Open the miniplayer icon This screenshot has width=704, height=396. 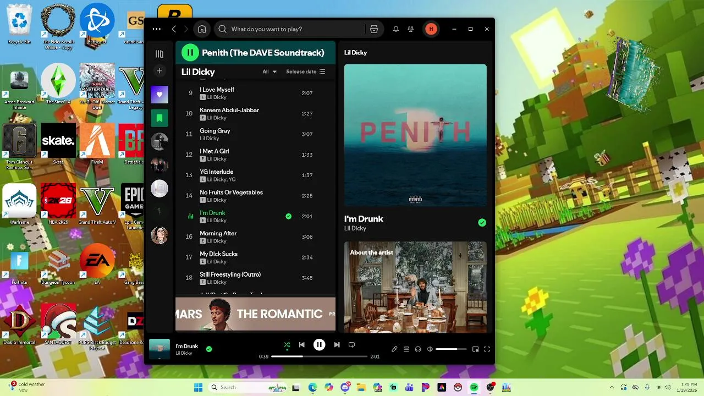[x=476, y=349]
